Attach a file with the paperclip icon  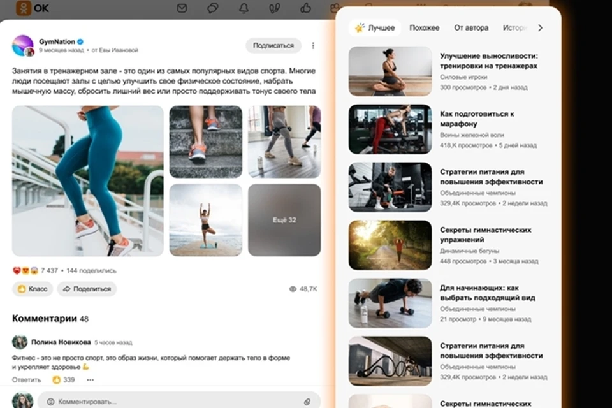click(307, 402)
